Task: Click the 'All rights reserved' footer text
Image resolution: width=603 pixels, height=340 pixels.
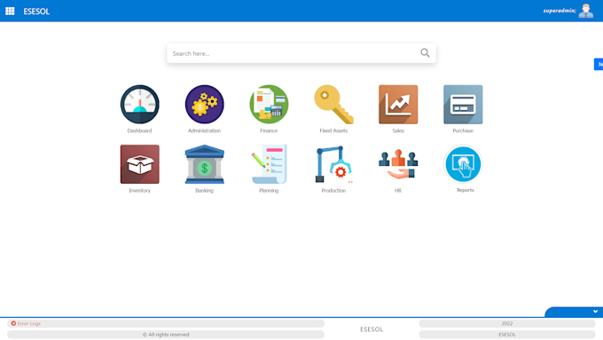Action: tap(166, 335)
